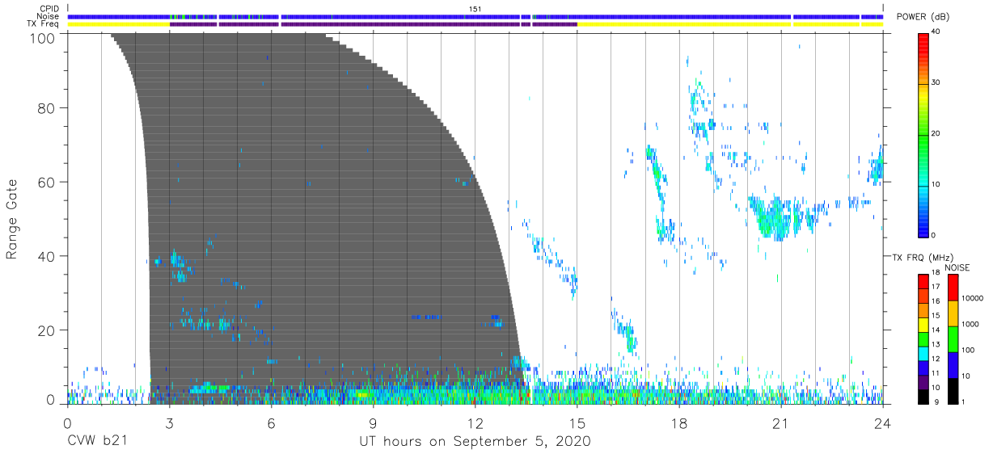
Task: Select the 1000 tick on NOISE legend
Action: click(x=970, y=324)
